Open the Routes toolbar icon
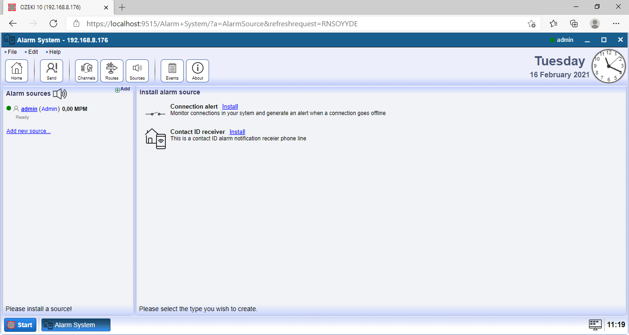This screenshot has width=629, height=335. 112,71
